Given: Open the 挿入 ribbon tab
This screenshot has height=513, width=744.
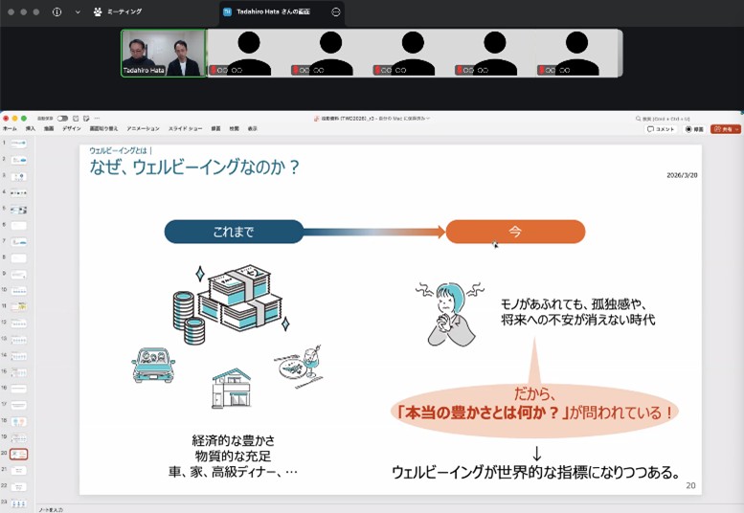Looking at the screenshot, I should pyautogui.click(x=31, y=128).
